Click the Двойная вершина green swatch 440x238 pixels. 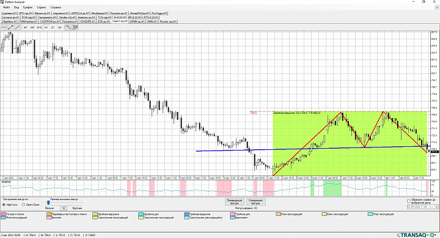[x=95, y=214]
